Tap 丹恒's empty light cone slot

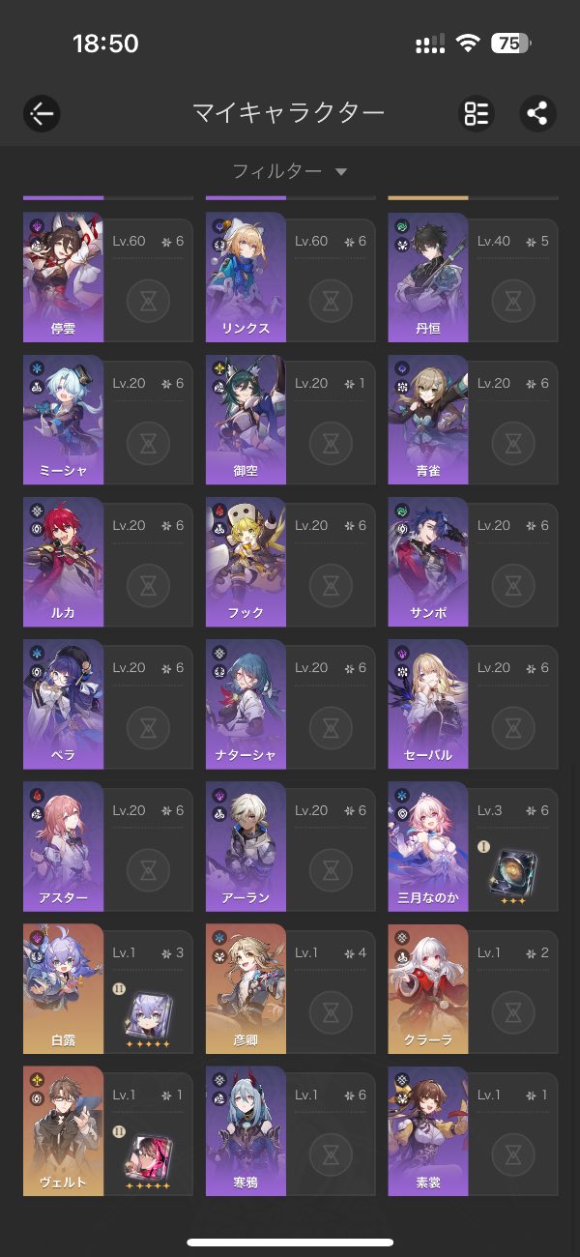pyautogui.click(x=512, y=303)
